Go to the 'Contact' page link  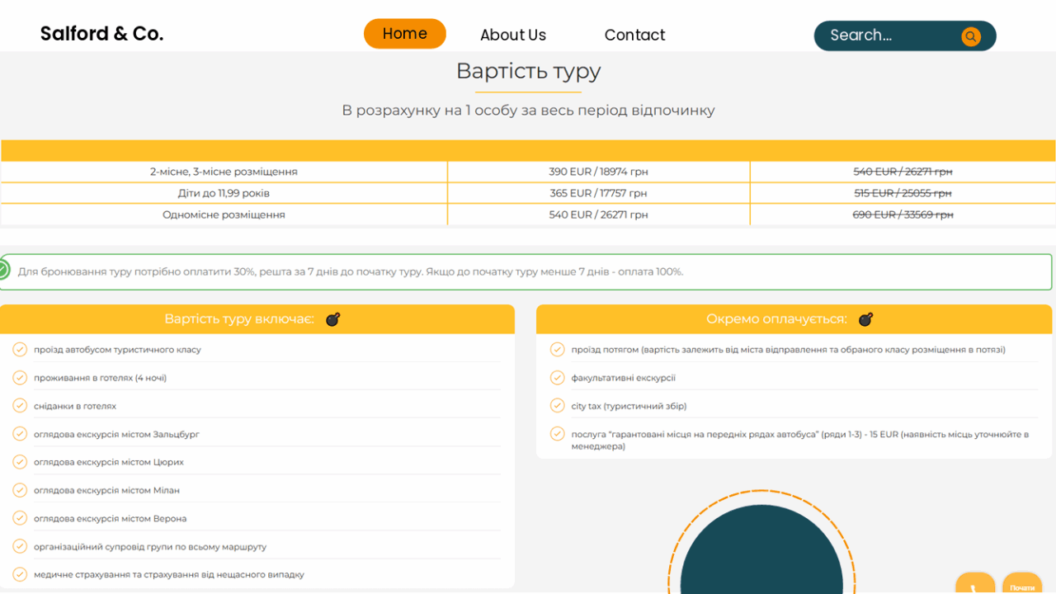click(x=634, y=35)
